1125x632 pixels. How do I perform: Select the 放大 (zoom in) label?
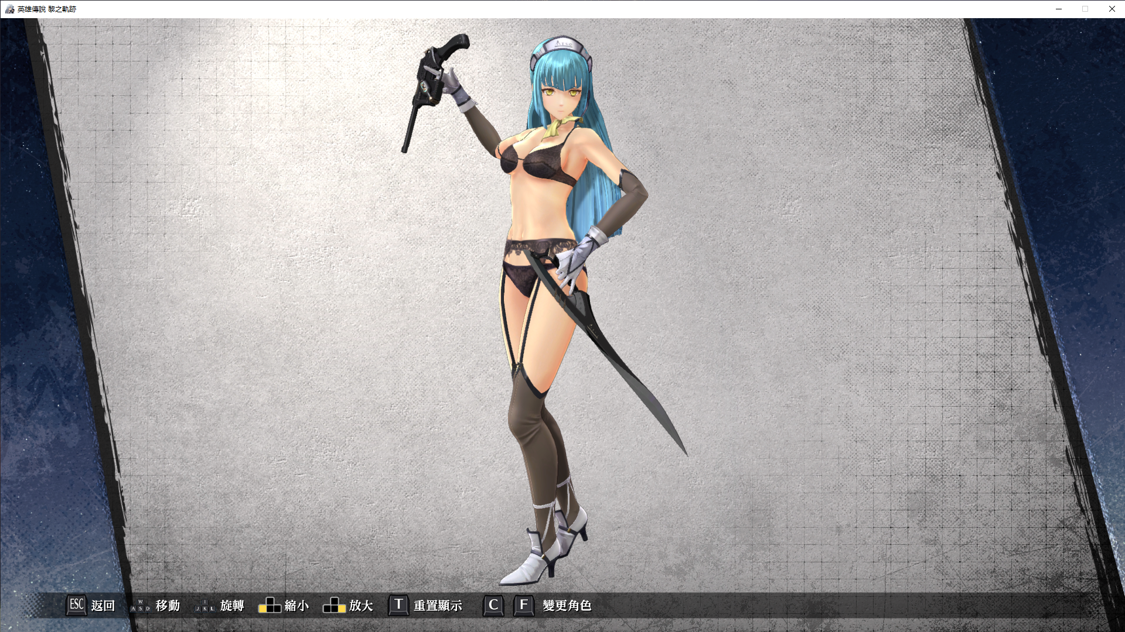(x=361, y=606)
